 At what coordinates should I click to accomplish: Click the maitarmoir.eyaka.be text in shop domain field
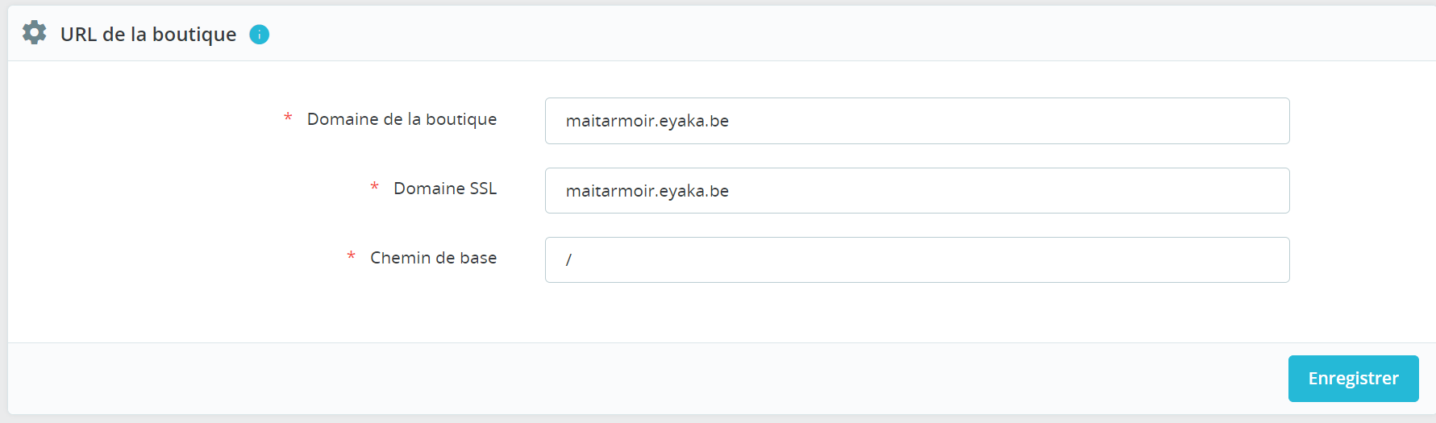647,121
